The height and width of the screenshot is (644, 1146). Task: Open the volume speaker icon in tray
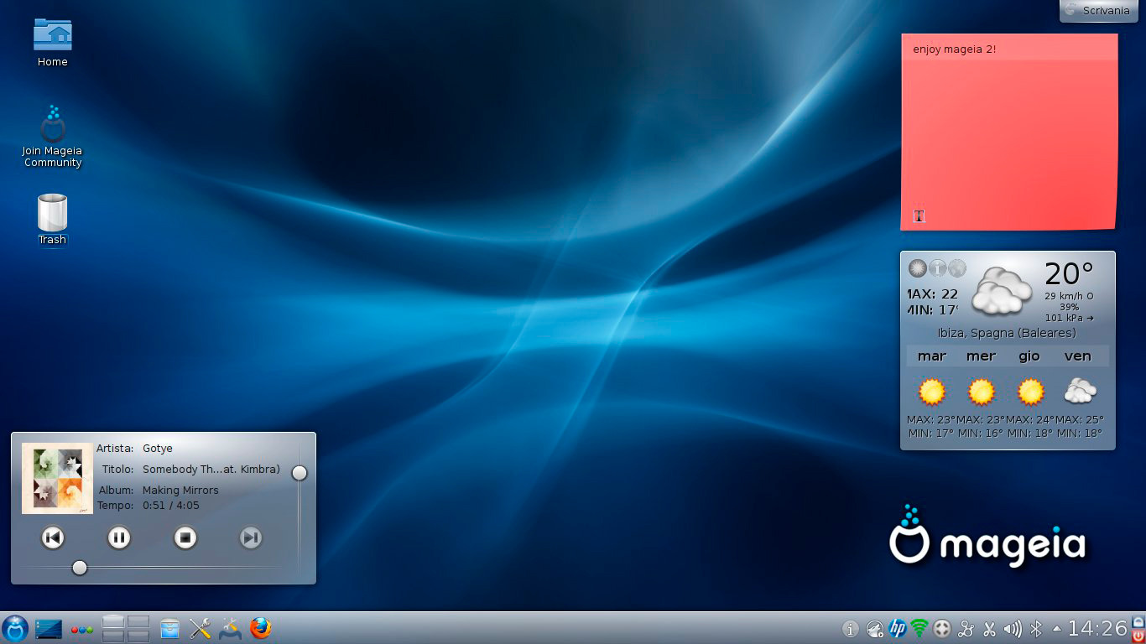[x=1013, y=628]
